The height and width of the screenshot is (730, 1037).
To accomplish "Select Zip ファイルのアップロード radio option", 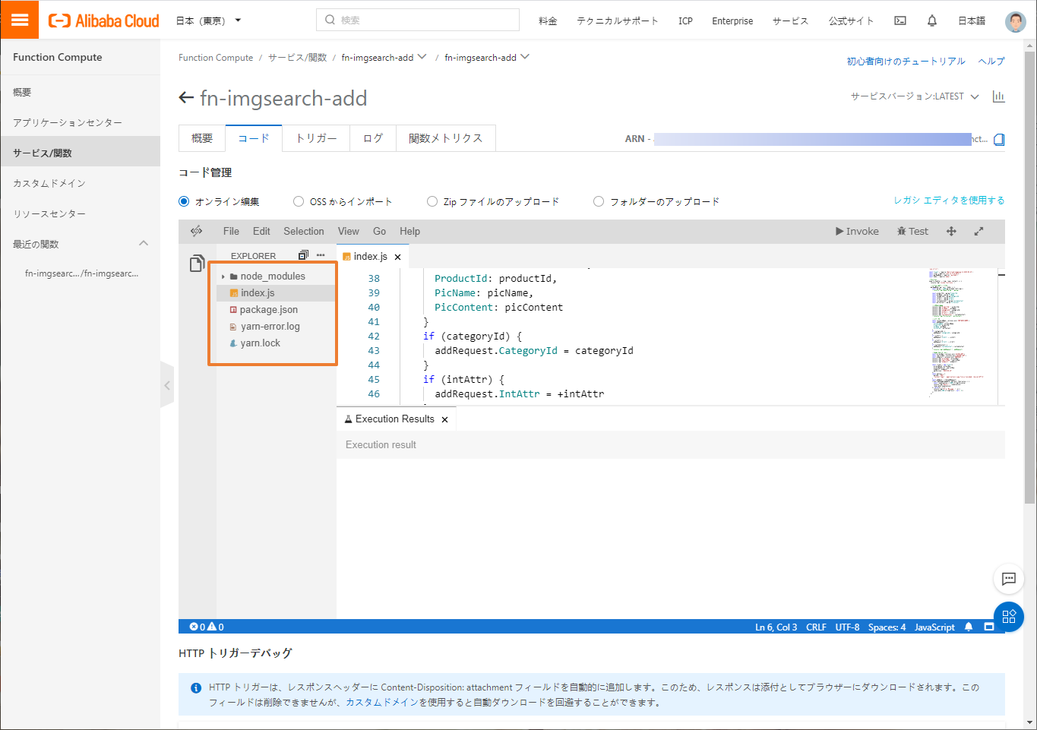I will 432,201.
